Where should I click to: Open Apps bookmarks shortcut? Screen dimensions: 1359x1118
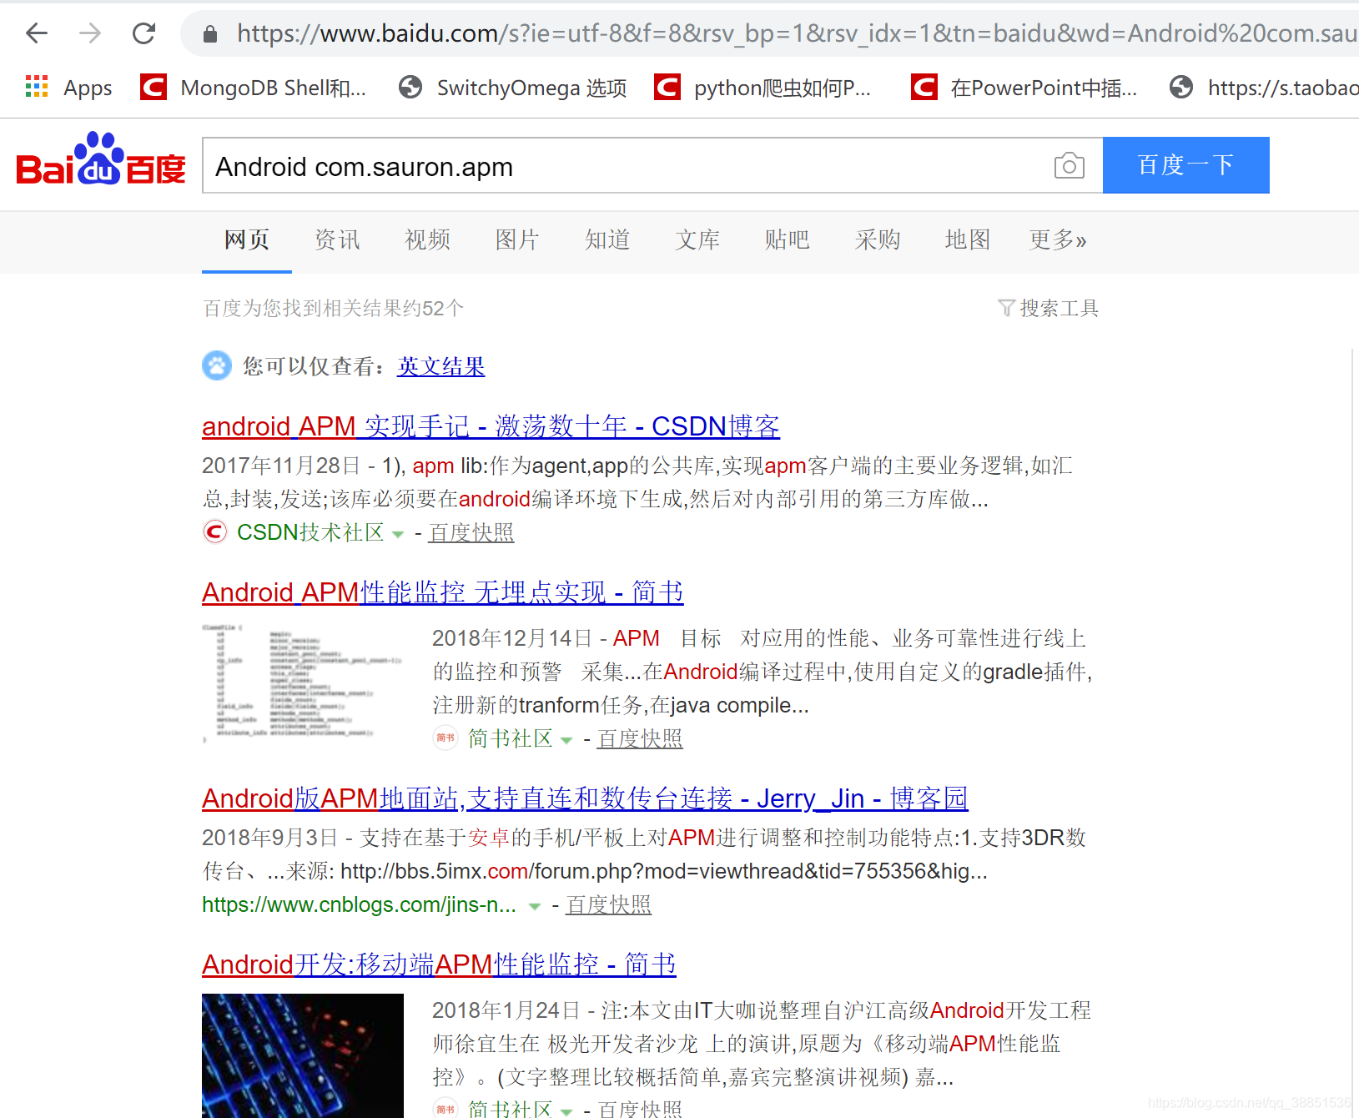68,88
